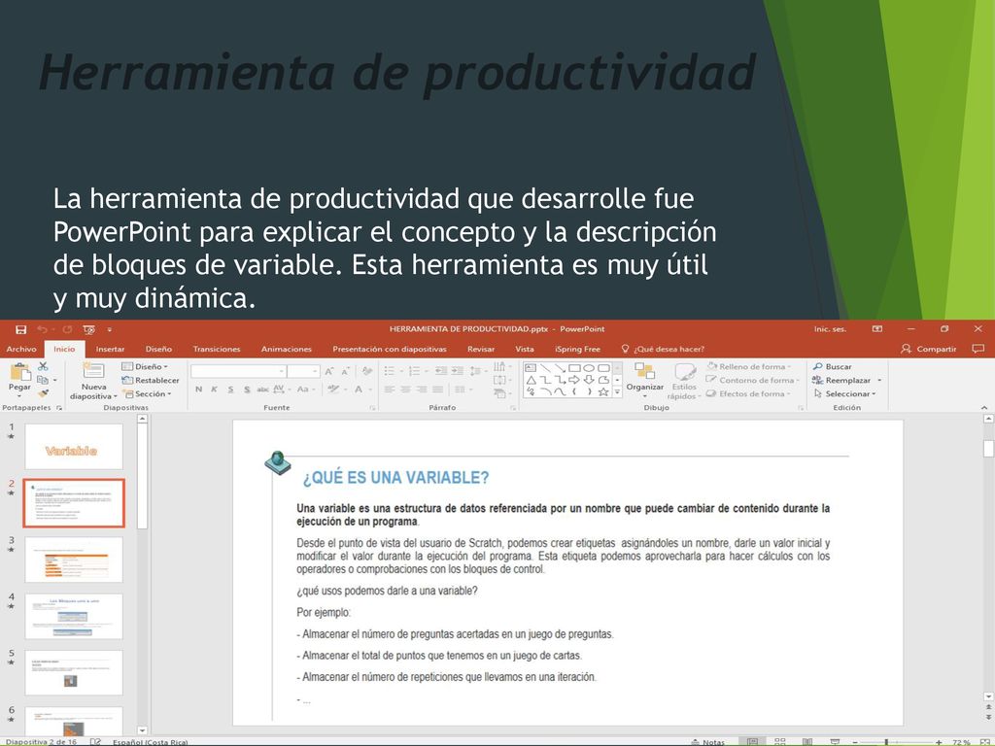Image resolution: width=995 pixels, height=746 pixels.
Task: Click the Copy icon
Action: tap(43, 380)
